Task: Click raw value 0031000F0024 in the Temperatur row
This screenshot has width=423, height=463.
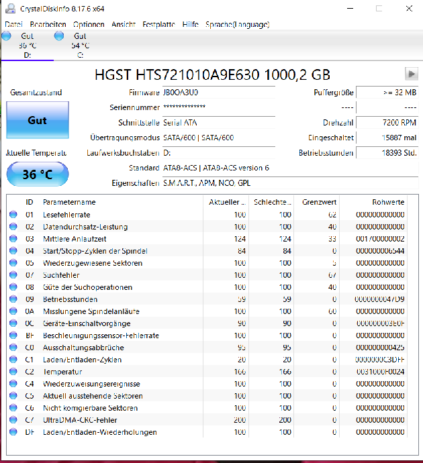Action: (380, 372)
